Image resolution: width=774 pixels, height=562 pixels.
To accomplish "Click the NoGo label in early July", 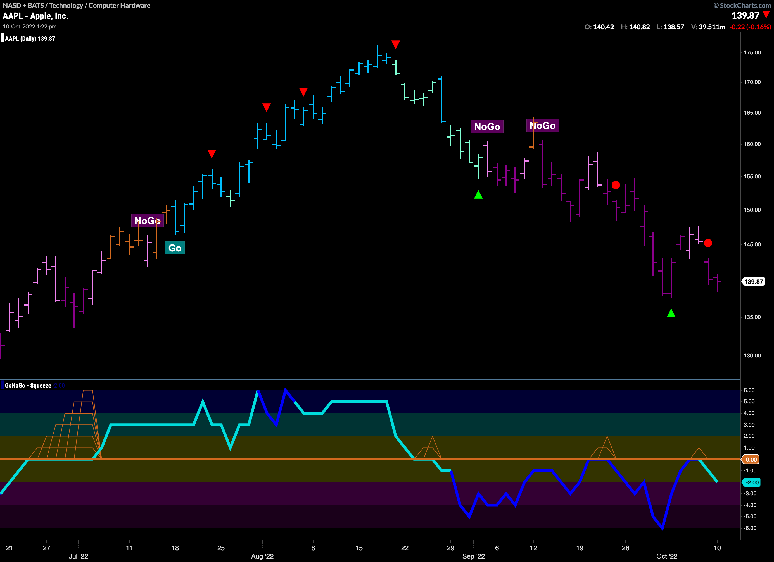I will (148, 220).
